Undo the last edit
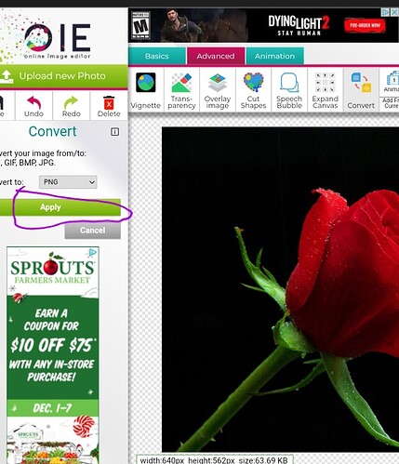 pos(33,106)
